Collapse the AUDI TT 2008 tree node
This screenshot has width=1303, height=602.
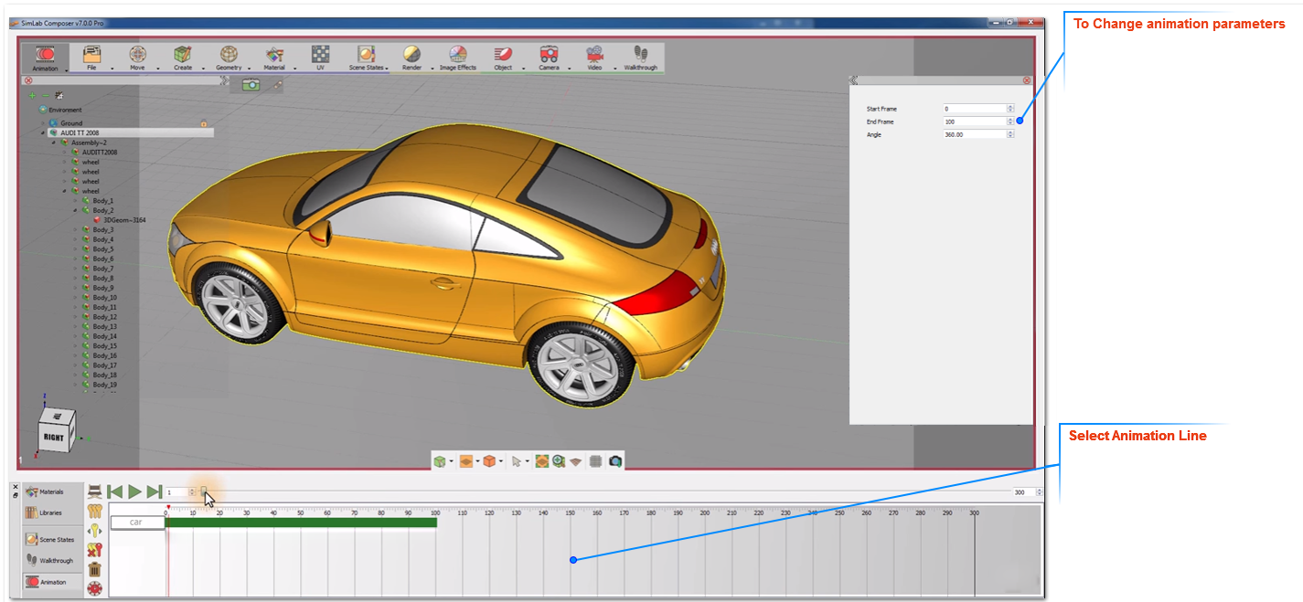(43, 132)
